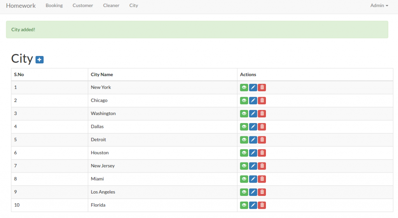Click the Chicago name cell
Image resolution: width=398 pixels, height=218 pixels.
[162, 101]
